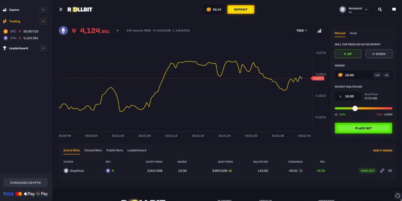Click the Account avatar icon

coord(343,10)
